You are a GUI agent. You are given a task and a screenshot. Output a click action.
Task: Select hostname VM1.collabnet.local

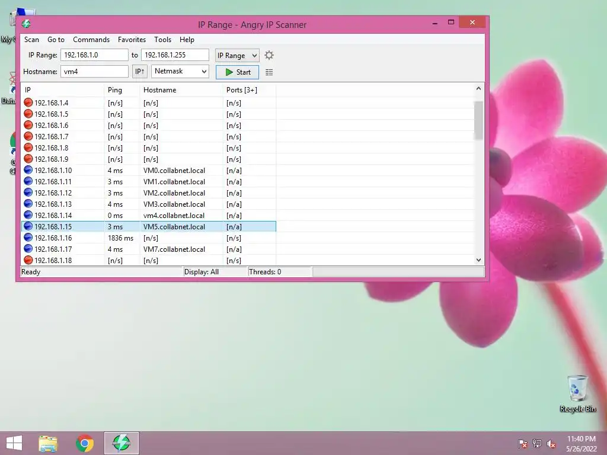[174, 181]
